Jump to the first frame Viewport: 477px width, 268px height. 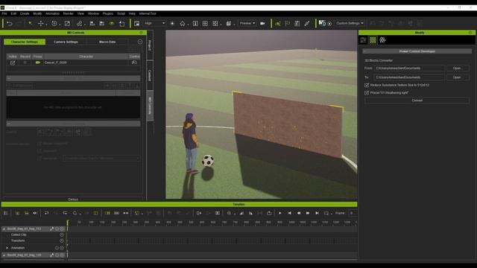(289, 214)
